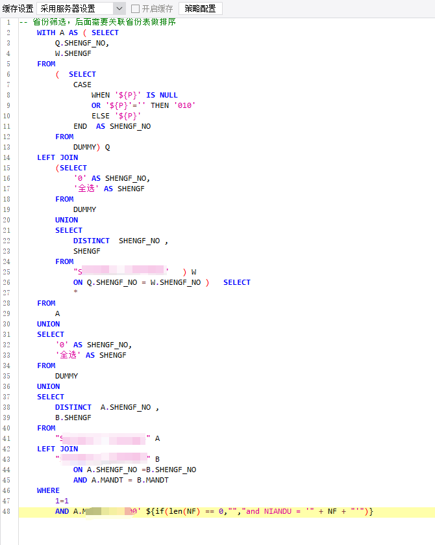The image size is (435, 545).
Task: Click the LEFT JOIN keyword on line 14
Action: point(58,158)
